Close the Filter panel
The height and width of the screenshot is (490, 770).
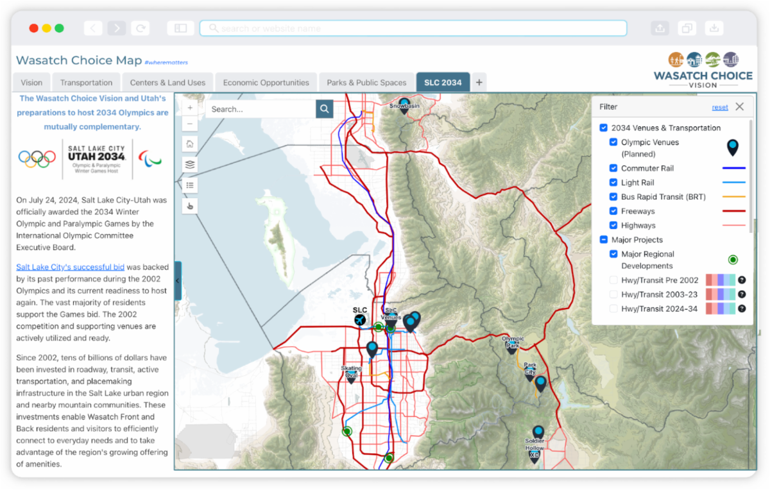coord(739,107)
